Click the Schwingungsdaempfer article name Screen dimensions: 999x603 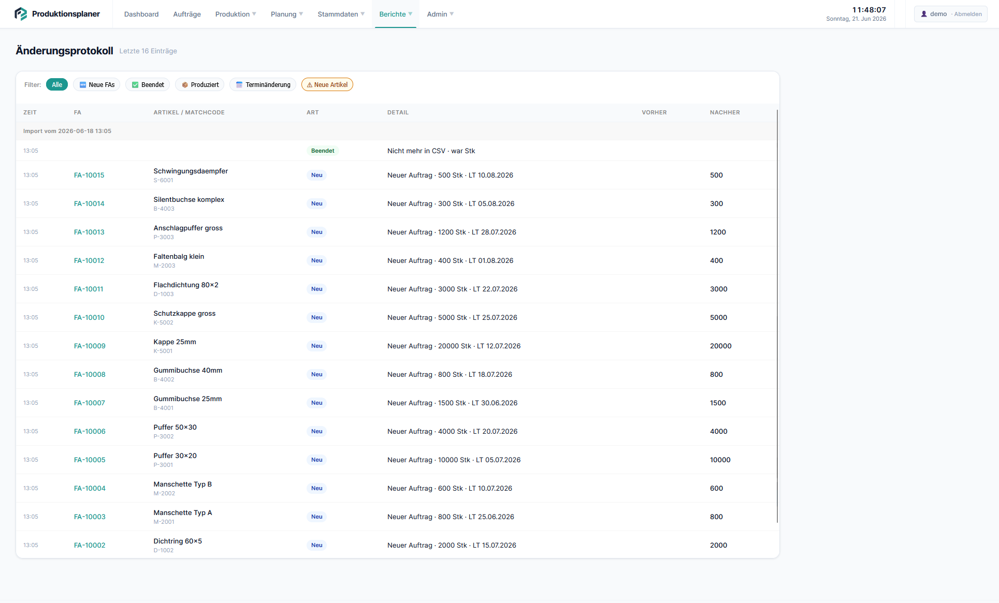pos(191,171)
